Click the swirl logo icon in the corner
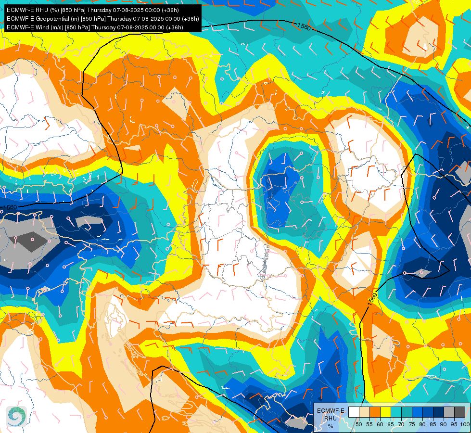This screenshot has width=471, height=433. [x=16, y=417]
